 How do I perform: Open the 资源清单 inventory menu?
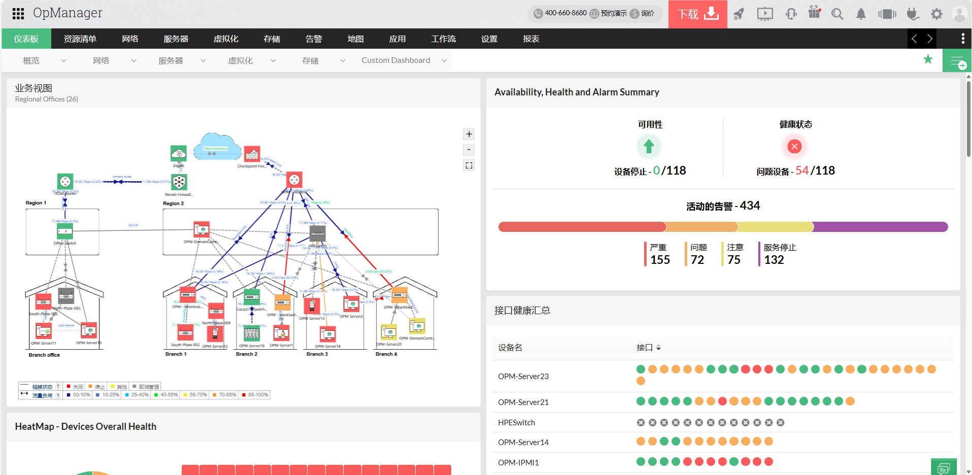[80, 39]
